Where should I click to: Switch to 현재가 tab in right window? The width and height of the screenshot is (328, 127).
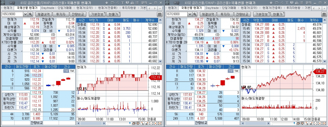[x=172, y=8]
